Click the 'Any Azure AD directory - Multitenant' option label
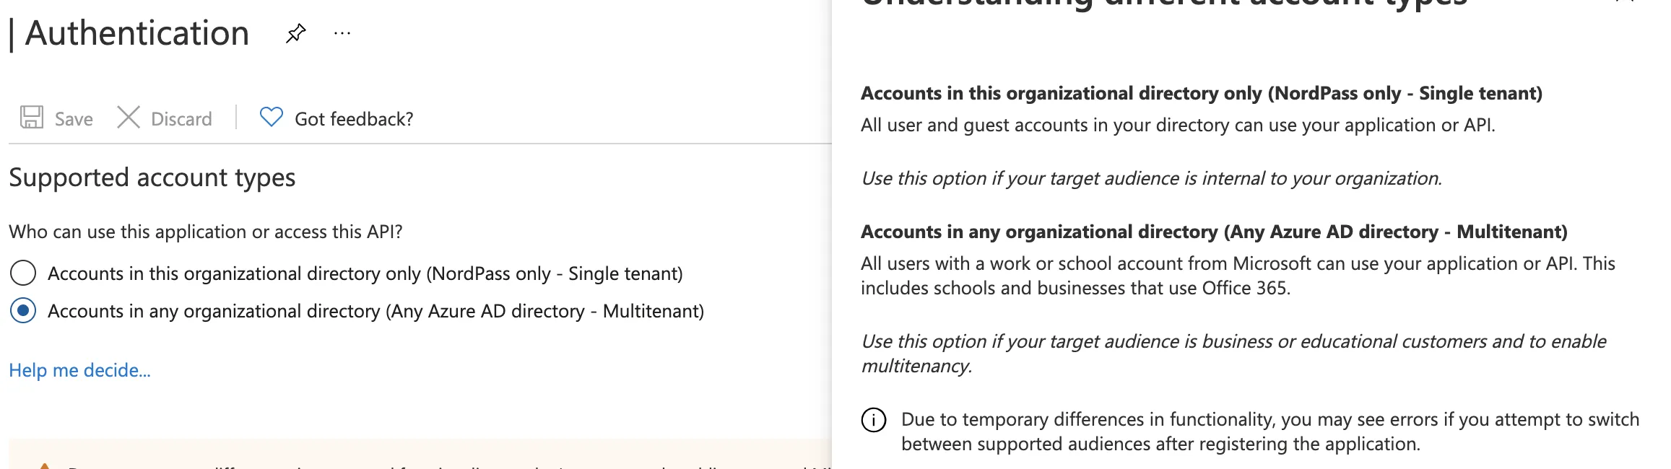 coord(376,312)
